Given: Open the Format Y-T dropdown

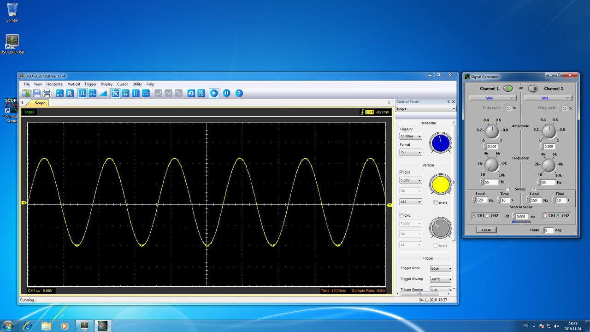Looking at the screenshot, I should pos(411,152).
